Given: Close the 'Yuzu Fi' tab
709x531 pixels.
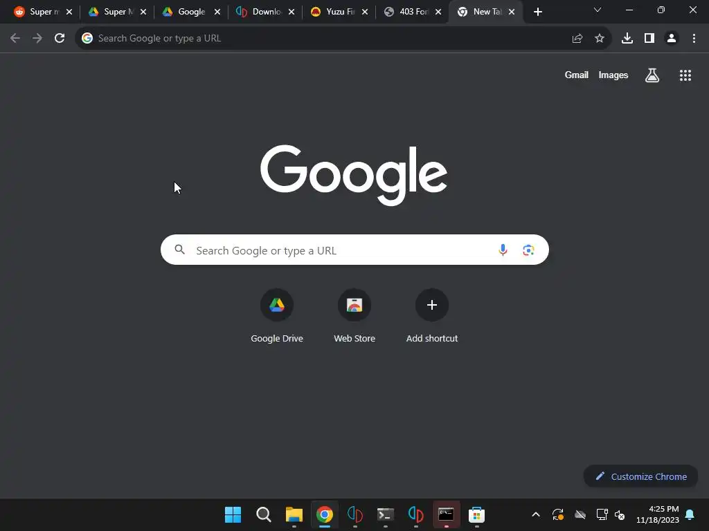Looking at the screenshot, I should pyautogui.click(x=365, y=12).
